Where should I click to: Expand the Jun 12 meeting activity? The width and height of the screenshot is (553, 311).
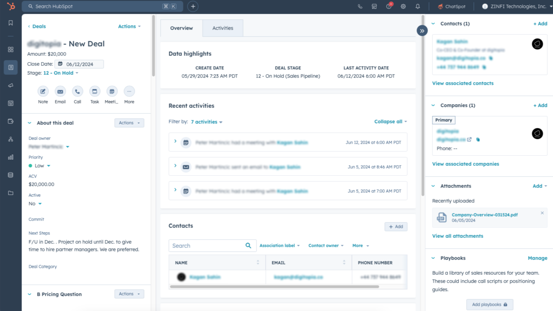(175, 141)
